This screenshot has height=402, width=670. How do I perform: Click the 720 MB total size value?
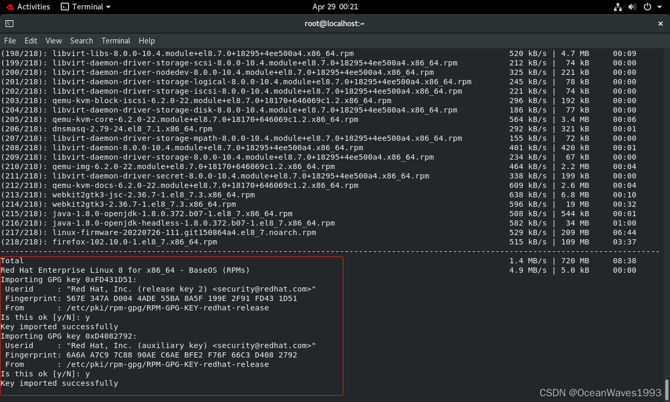point(575,261)
